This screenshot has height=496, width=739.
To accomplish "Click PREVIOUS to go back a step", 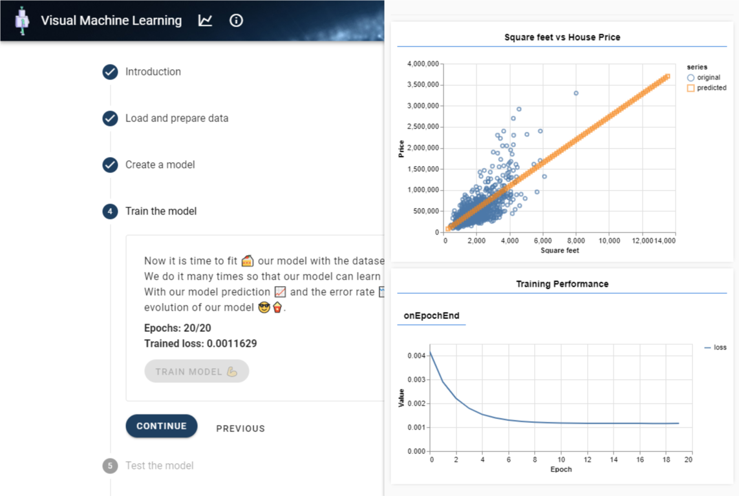I will [x=241, y=428].
